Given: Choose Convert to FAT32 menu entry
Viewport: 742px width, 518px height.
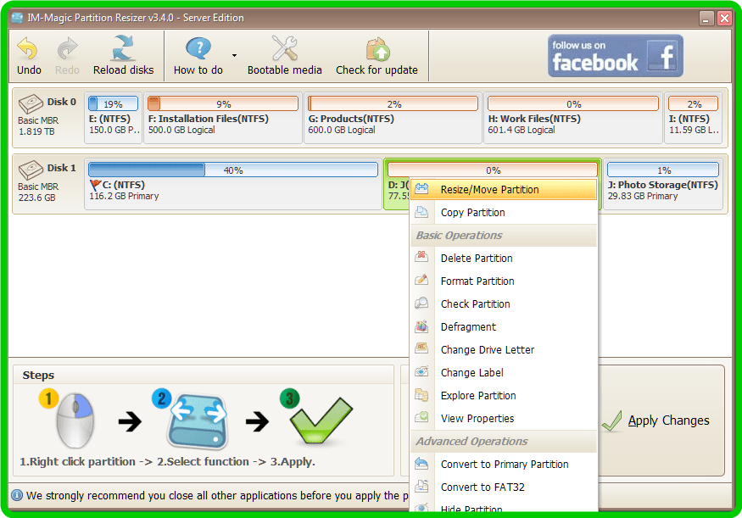Looking at the screenshot, I should click(x=504, y=487).
